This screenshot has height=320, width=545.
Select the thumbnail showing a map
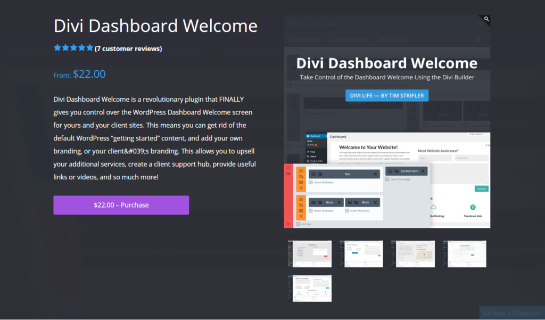click(x=412, y=253)
